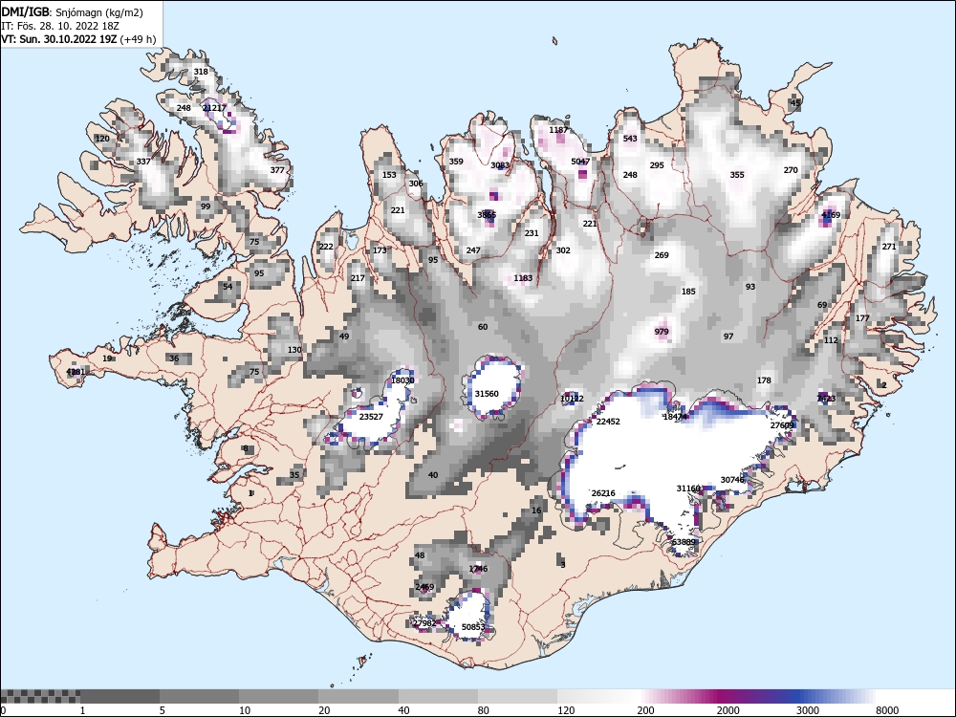956x717 pixels.
Task: Click the snow value 60
Action: [483, 327]
